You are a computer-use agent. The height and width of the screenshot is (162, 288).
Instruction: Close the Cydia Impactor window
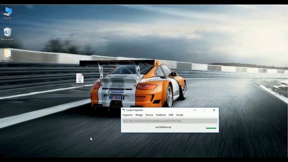pyautogui.click(x=214, y=110)
